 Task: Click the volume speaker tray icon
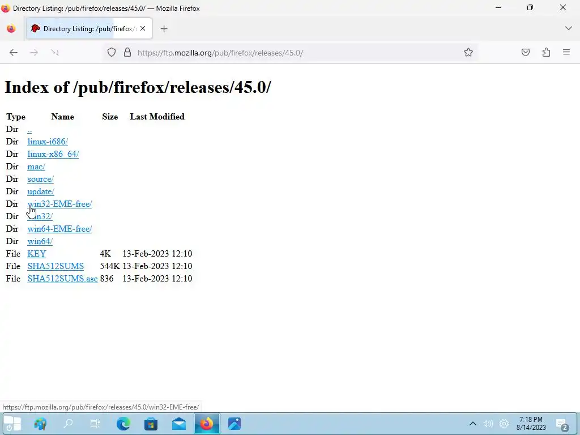(x=488, y=424)
